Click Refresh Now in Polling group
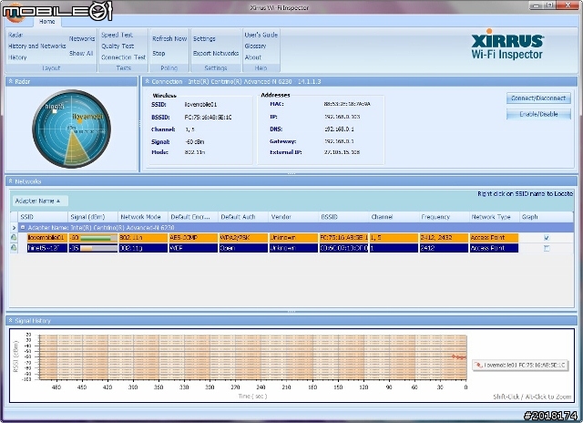583x423 pixels. point(169,38)
